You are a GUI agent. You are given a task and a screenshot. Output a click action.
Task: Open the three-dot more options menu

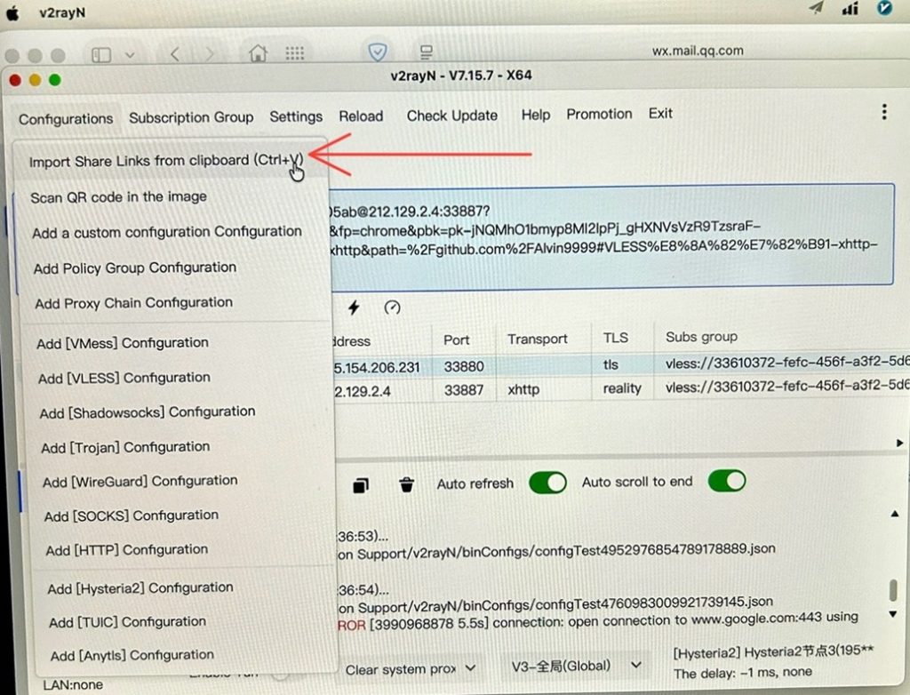click(883, 112)
